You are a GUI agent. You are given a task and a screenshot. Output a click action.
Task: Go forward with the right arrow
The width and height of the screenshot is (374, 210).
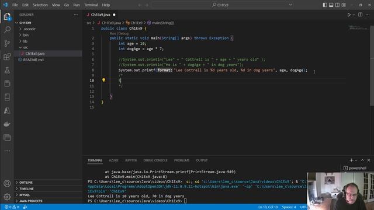tap(147, 5)
